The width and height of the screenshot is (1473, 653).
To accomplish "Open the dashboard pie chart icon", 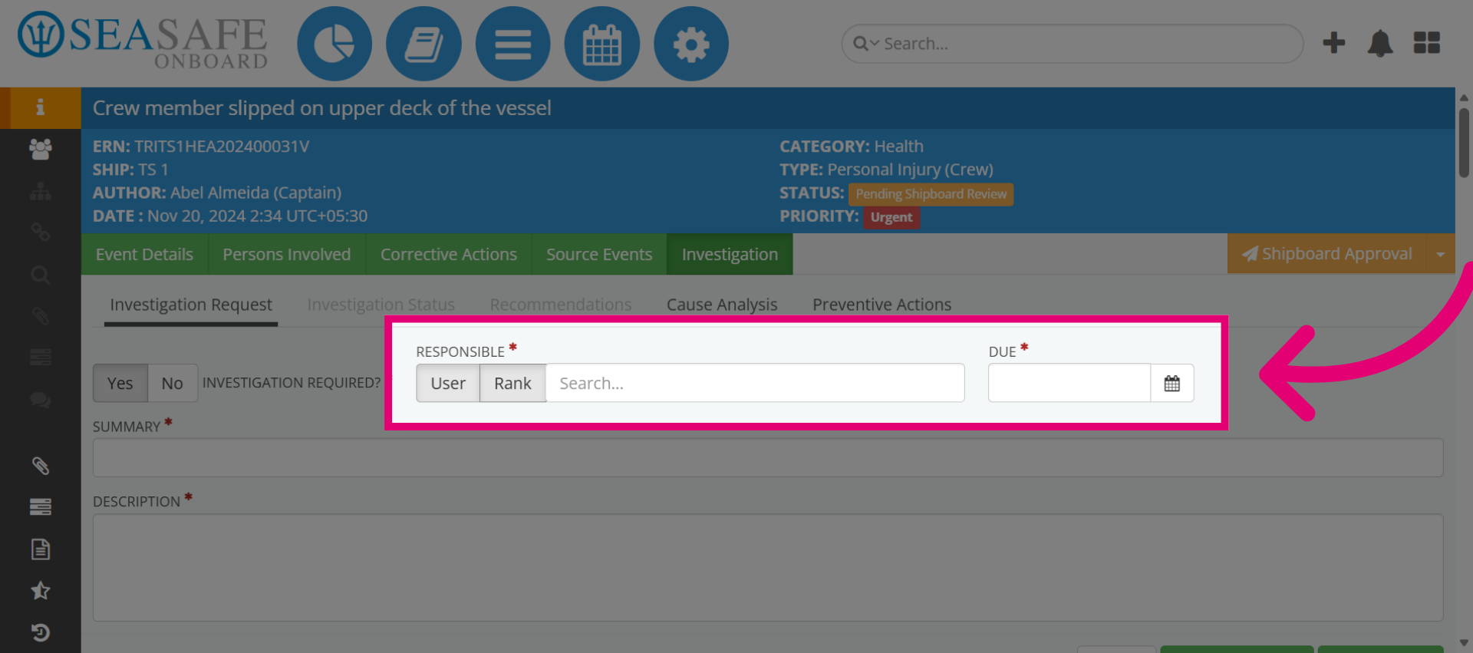I will 334,44.
